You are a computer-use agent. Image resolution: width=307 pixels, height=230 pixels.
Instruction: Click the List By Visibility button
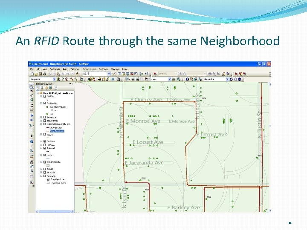46,88
